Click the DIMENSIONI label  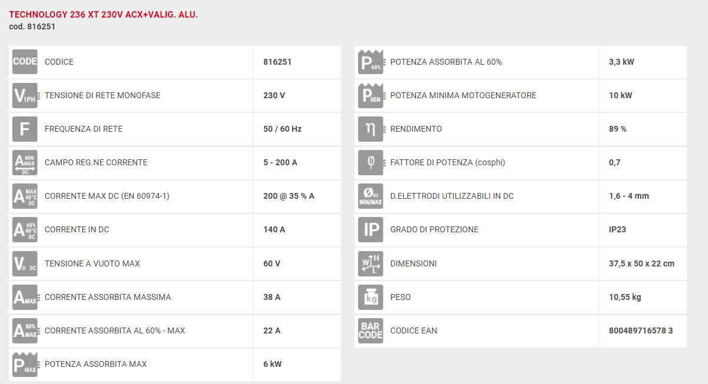pyautogui.click(x=413, y=263)
